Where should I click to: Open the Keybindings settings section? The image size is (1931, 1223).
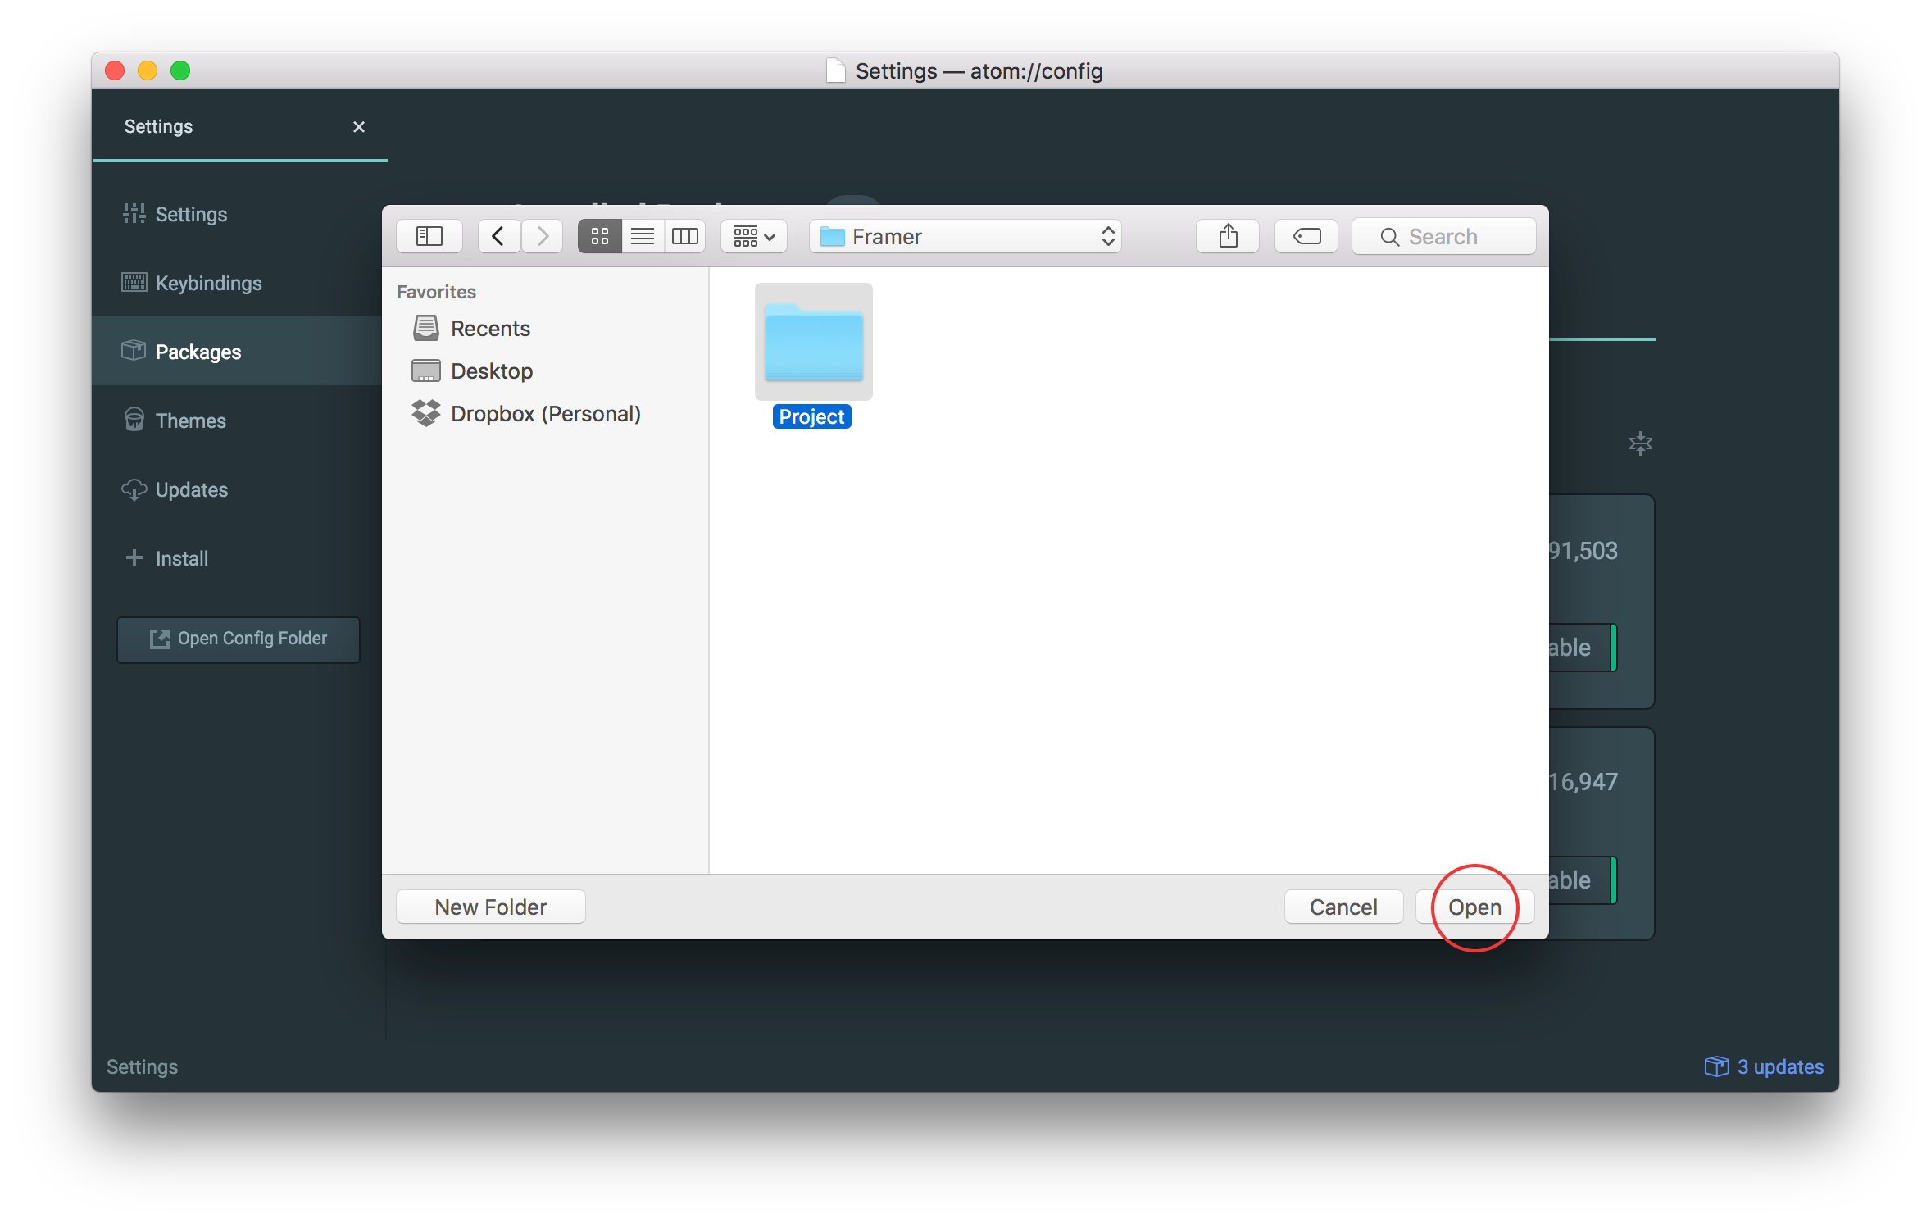208,281
